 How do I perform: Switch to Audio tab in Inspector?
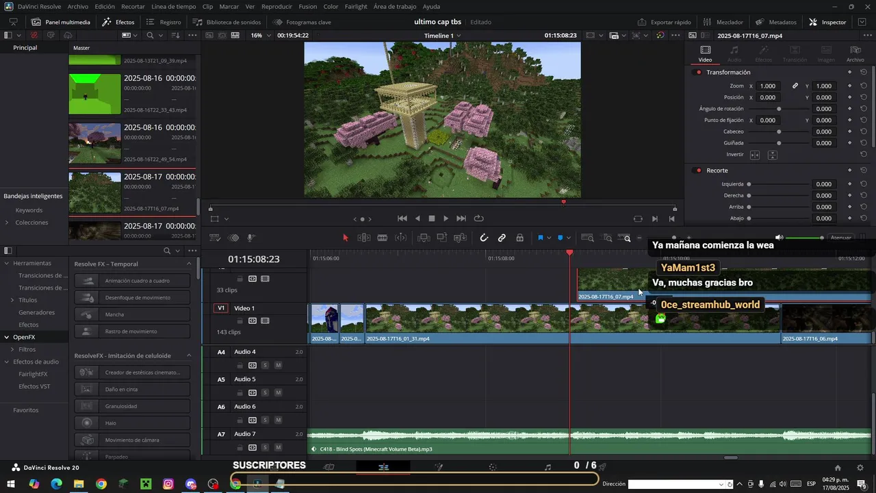[x=734, y=53]
